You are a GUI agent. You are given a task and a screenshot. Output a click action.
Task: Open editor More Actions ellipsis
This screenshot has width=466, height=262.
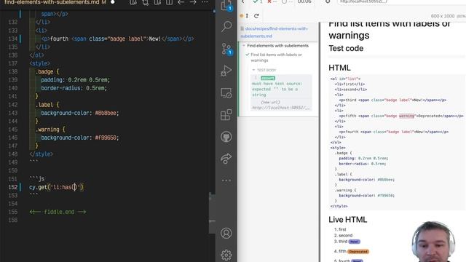pos(205,2)
